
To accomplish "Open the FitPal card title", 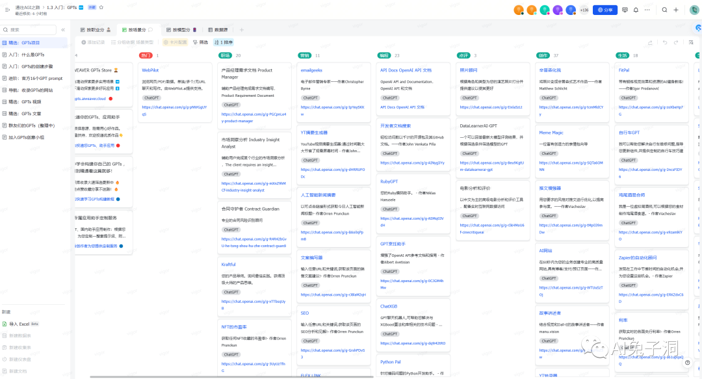I will point(624,70).
